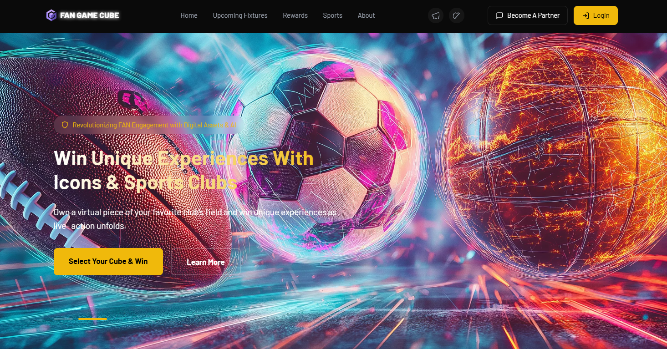Screen dimensions: 667x349
Task: Open the Upcoming Fixtures page
Action: 240,15
